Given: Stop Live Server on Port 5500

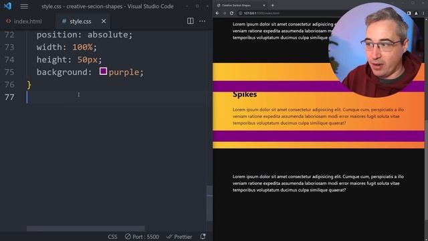Looking at the screenshot, I should click(142, 236).
